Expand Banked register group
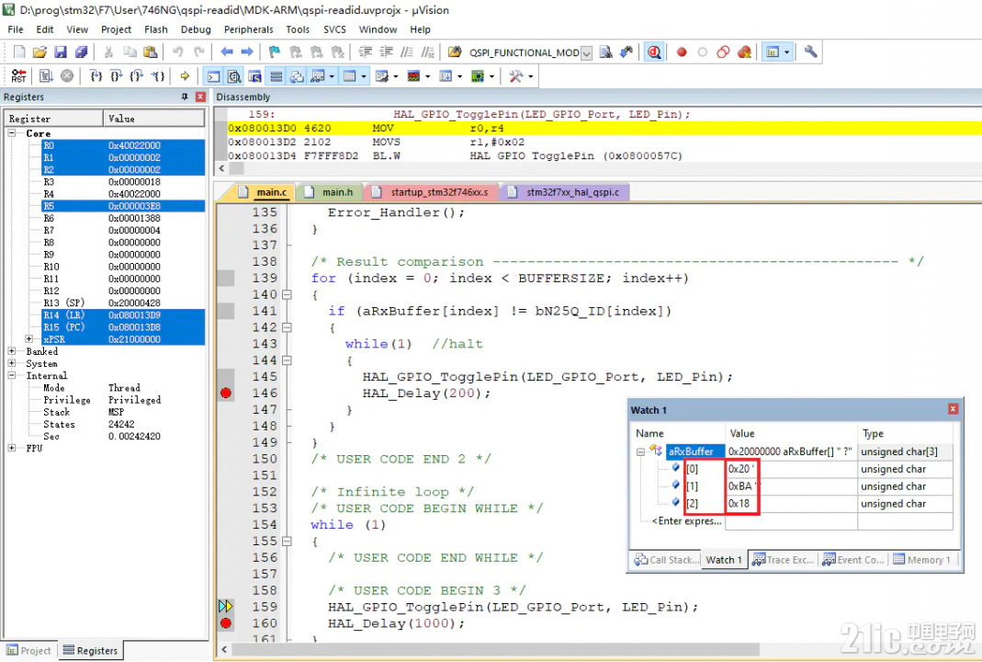 point(12,351)
